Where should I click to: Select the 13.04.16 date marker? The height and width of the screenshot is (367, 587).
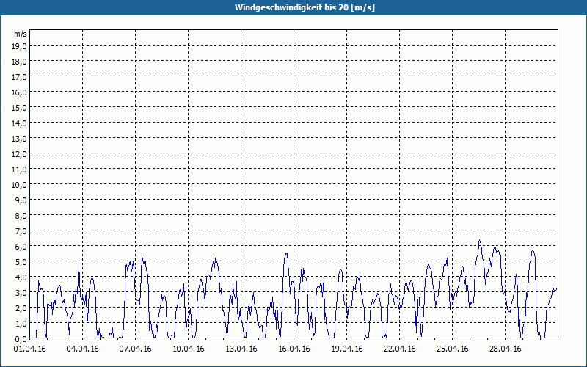coord(241,349)
